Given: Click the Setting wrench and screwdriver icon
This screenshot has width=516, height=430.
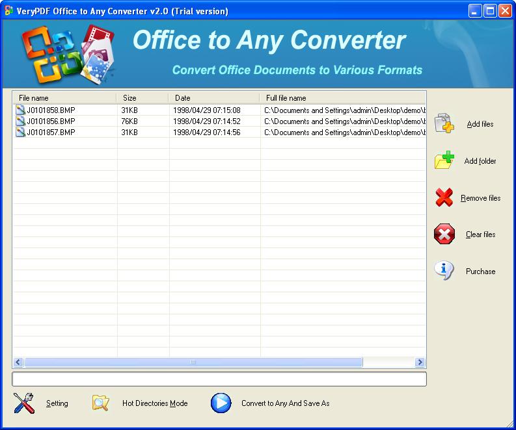Looking at the screenshot, I should pos(24,403).
